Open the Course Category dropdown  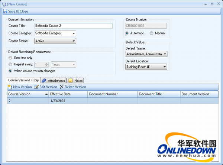(74, 33)
